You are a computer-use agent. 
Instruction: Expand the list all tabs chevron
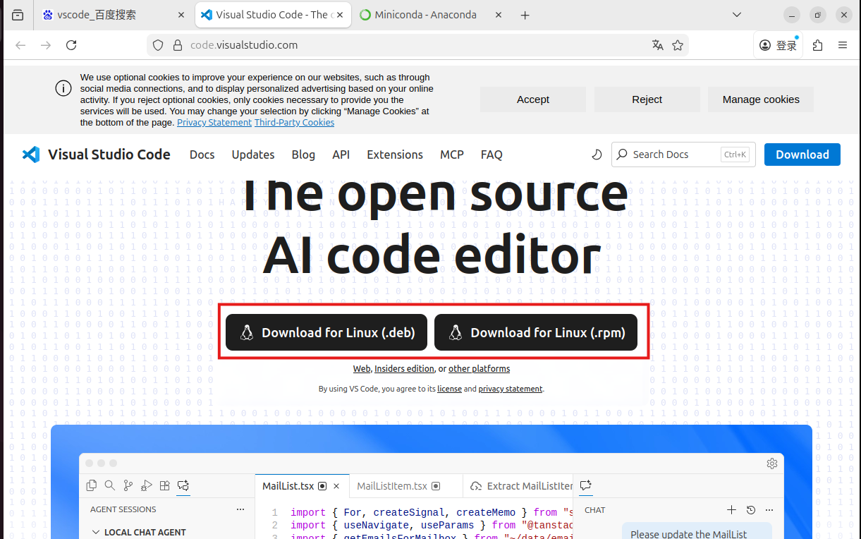737,15
